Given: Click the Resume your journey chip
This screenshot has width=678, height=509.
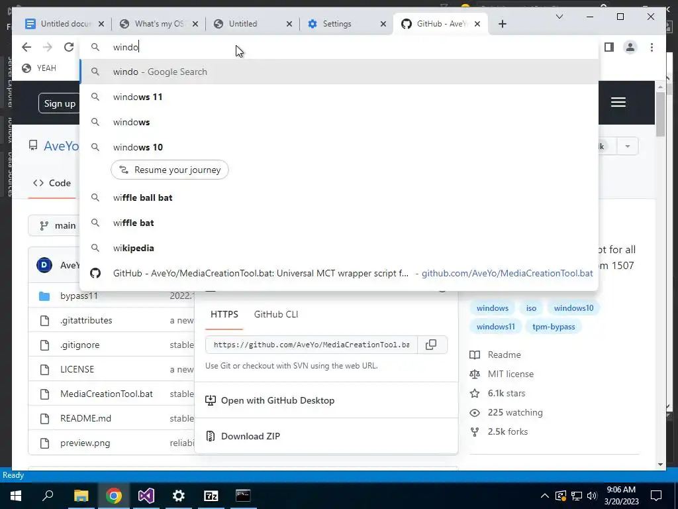Looking at the screenshot, I should 169,170.
